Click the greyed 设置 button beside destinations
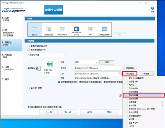165x128 pixels. 119,34
